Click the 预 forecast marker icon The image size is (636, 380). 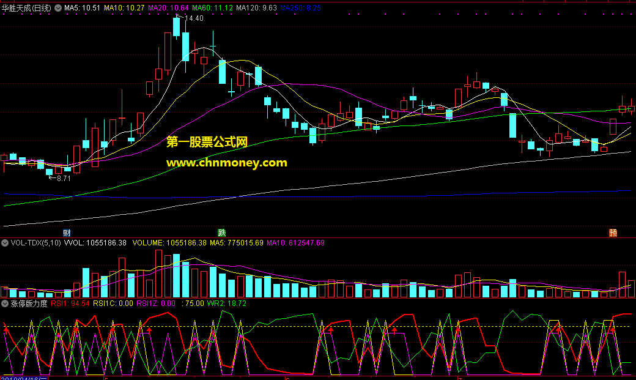[613, 233]
